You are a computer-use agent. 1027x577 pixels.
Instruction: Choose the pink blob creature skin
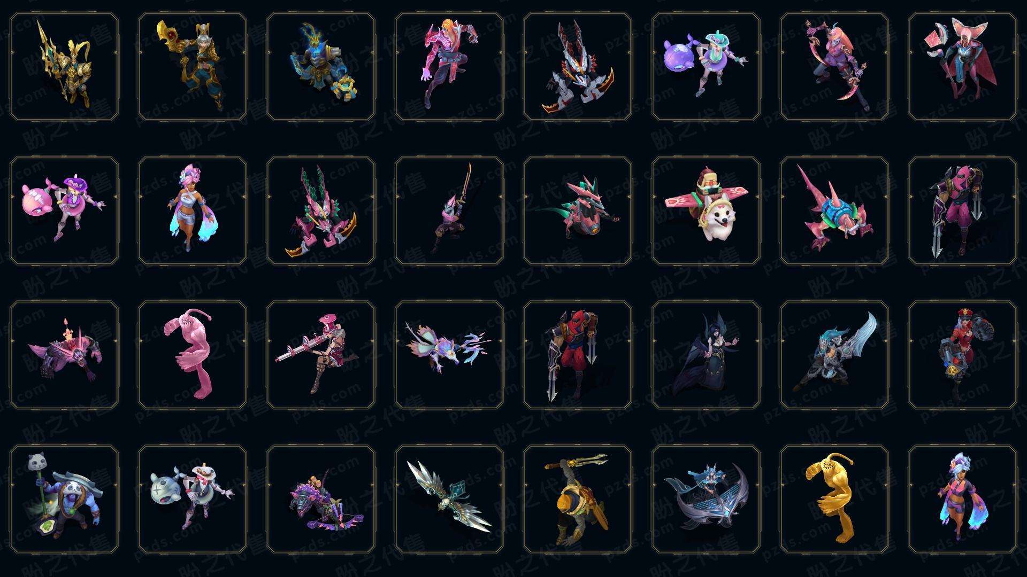point(193,355)
